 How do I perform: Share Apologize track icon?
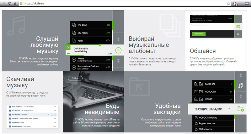[x=51, y=115]
